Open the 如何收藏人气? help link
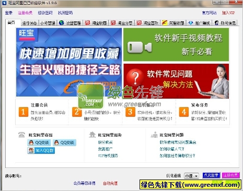The width and height of the screenshot is (243, 191). point(172,149)
